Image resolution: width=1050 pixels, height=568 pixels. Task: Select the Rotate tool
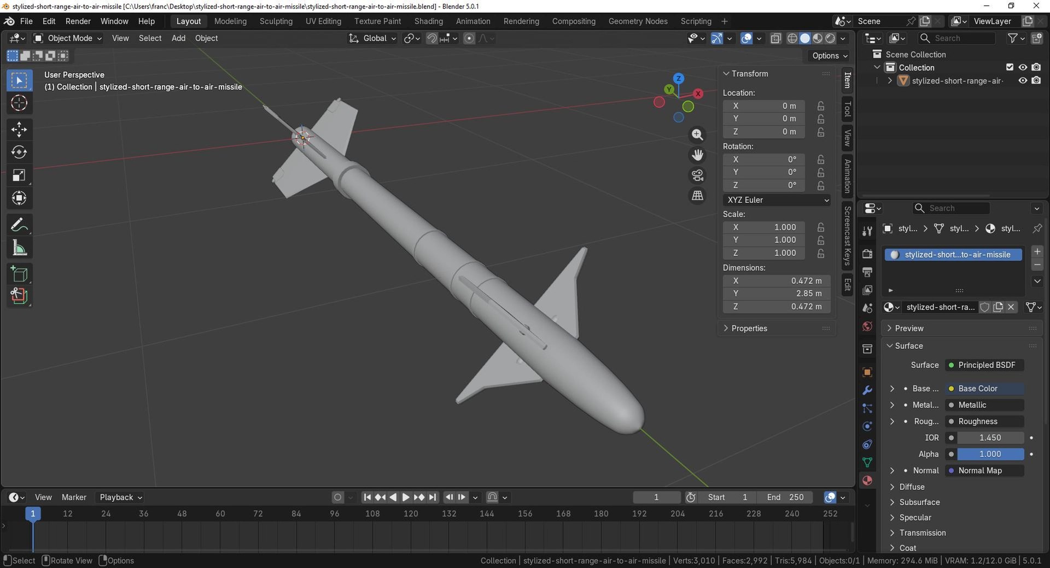click(x=19, y=152)
